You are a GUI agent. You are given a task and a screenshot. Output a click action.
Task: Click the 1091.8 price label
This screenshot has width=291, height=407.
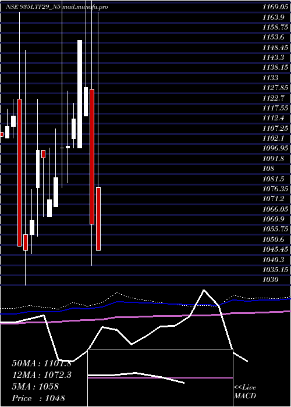tap(274, 159)
